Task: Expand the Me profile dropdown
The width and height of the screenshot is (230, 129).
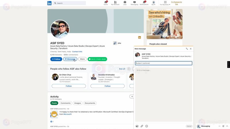Action: (x=154, y=3)
